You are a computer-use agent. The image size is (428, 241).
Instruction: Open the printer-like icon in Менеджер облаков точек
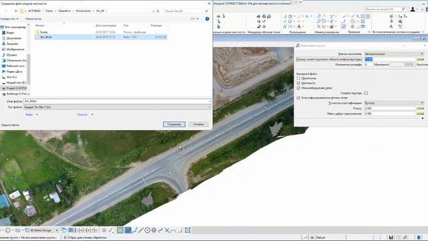pos(259,16)
